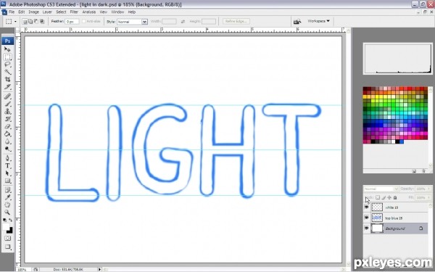The width and height of the screenshot is (435, 272).
Task: Select the Zoom tool
Action: [7, 213]
